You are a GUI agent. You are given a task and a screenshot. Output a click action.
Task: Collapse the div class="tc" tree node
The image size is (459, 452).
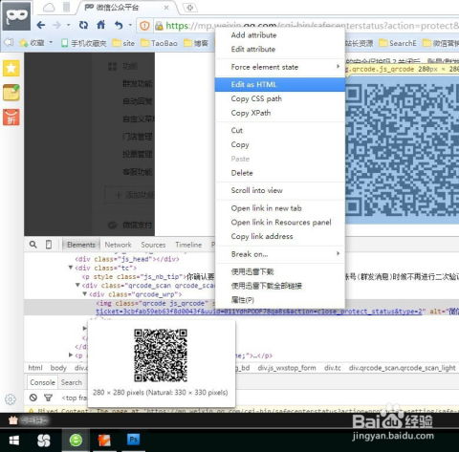click(71, 268)
